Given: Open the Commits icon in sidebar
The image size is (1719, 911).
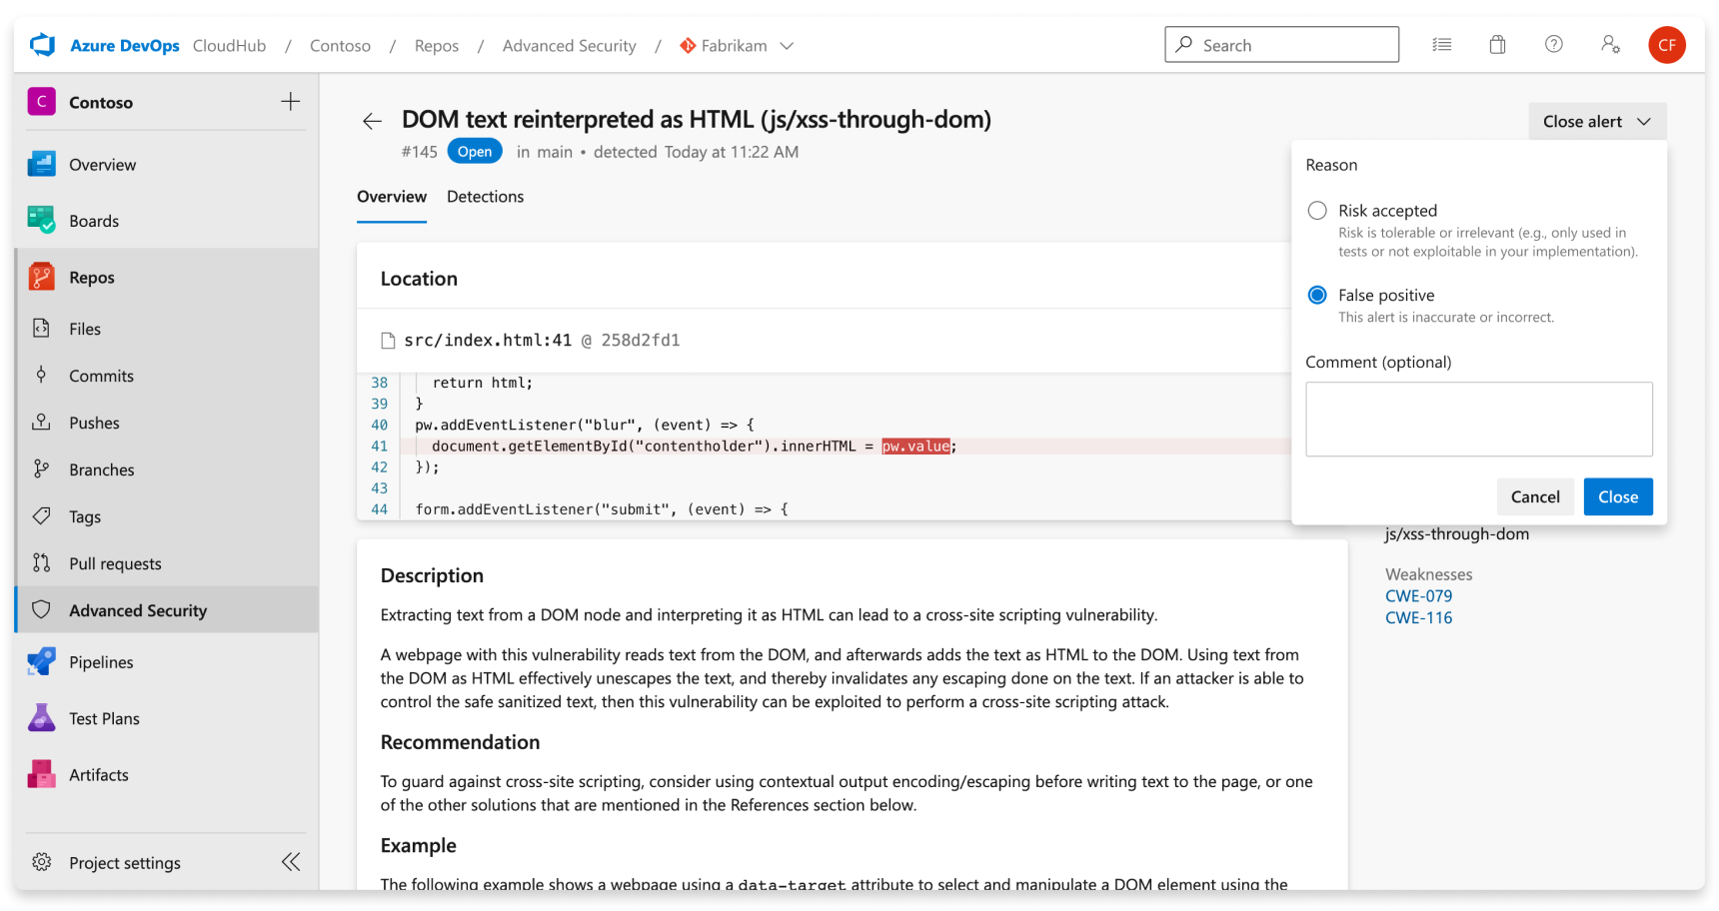Looking at the screenshot, I should pos(42,375).
